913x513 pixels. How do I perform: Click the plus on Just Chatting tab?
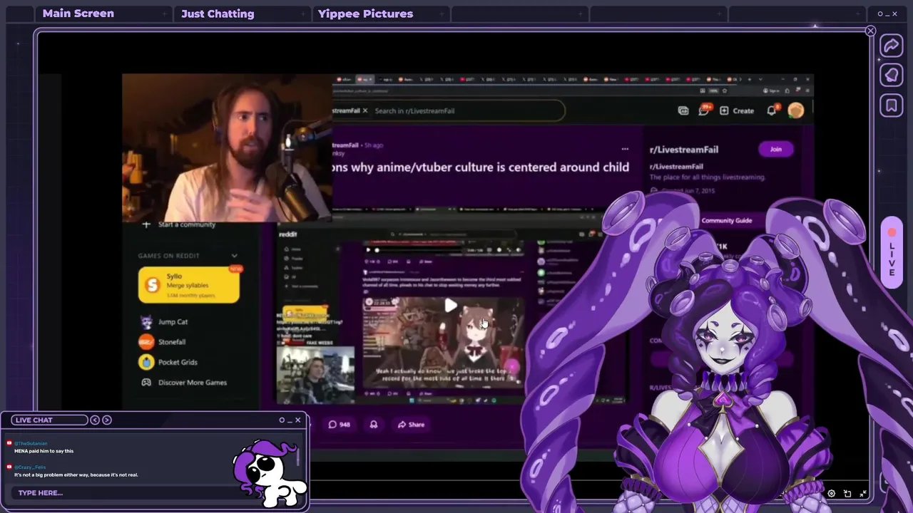[303, 14]
